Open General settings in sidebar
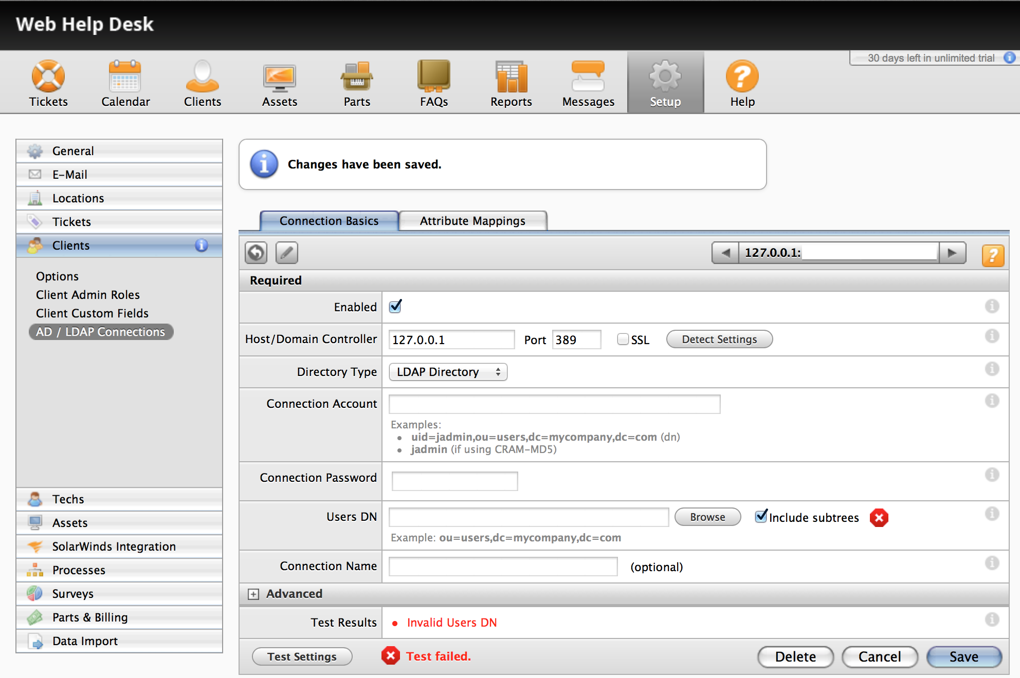Viewport: 1020px width, 678px height. pos(119,151)
